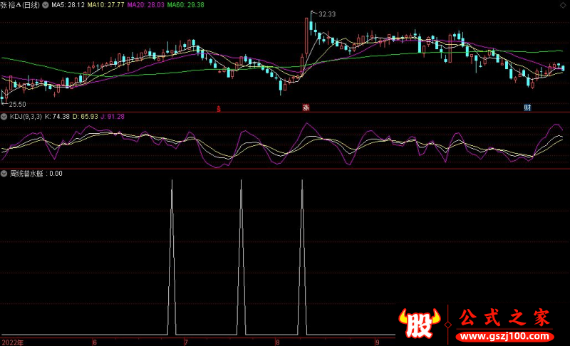Open the 涨 event marker
570x346 pixels.
click(x=306, y=108)
